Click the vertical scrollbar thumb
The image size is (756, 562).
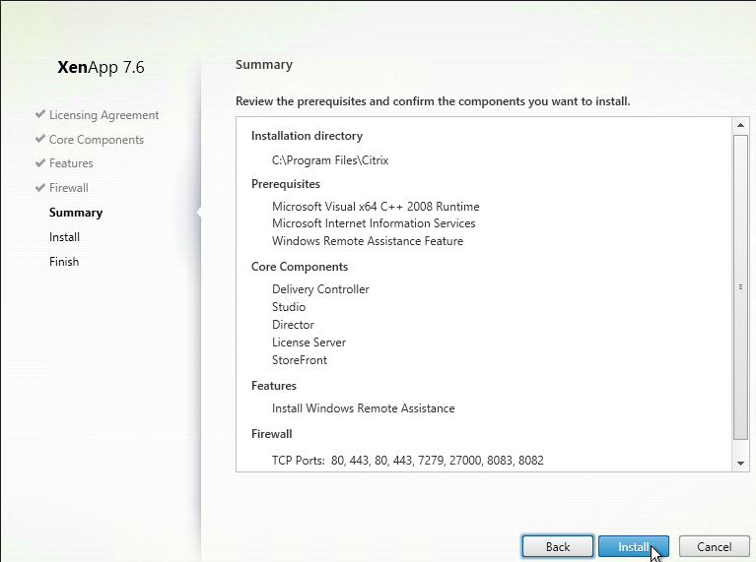pos(740,285)
